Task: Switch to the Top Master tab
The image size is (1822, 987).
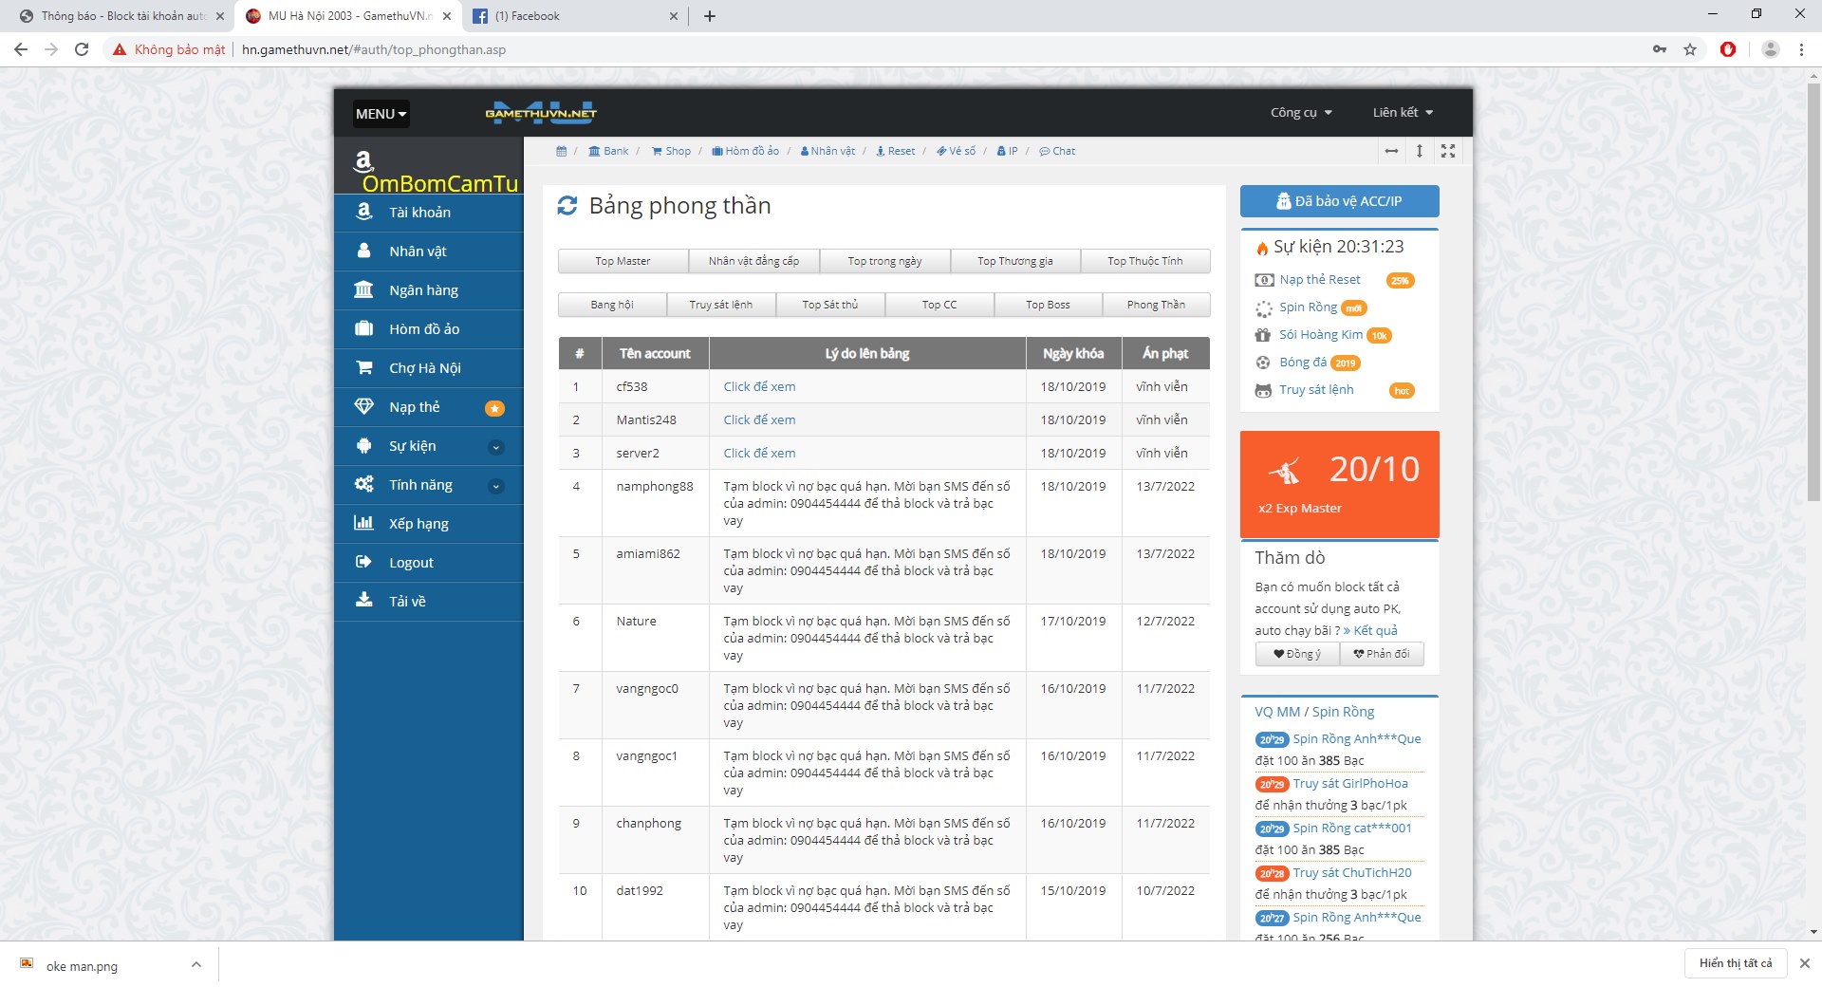Action: (623, 261)
